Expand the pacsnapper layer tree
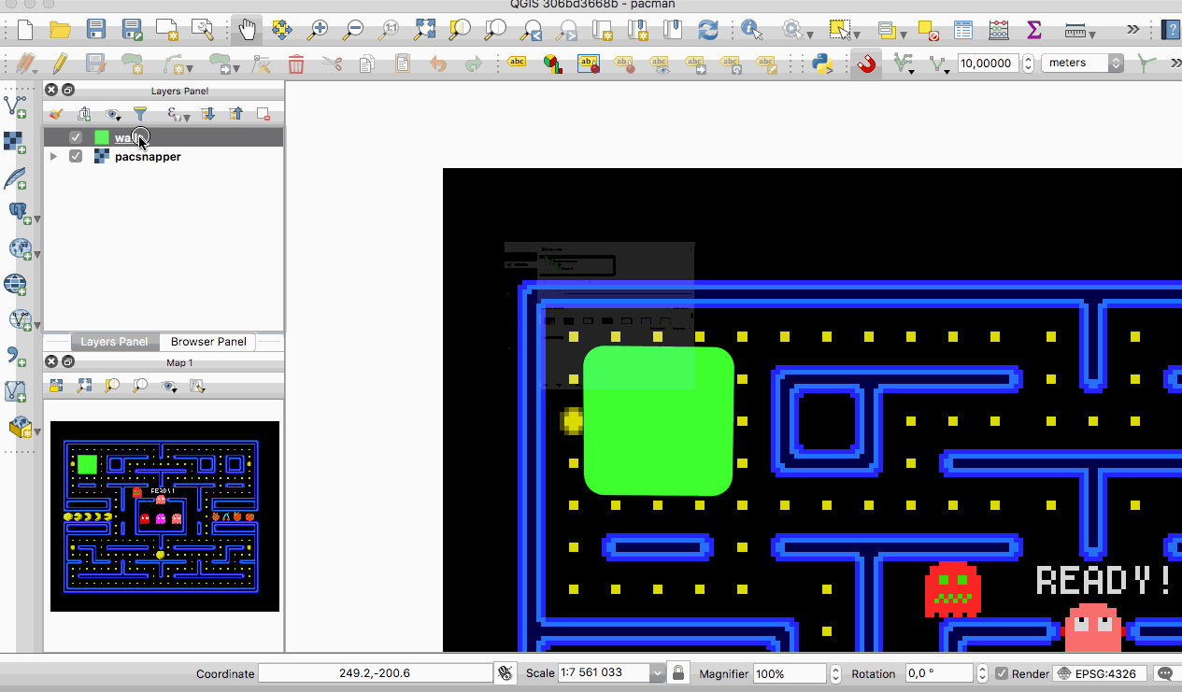Viewport: 1182px width, 692px height. click(x=53, y=157)
